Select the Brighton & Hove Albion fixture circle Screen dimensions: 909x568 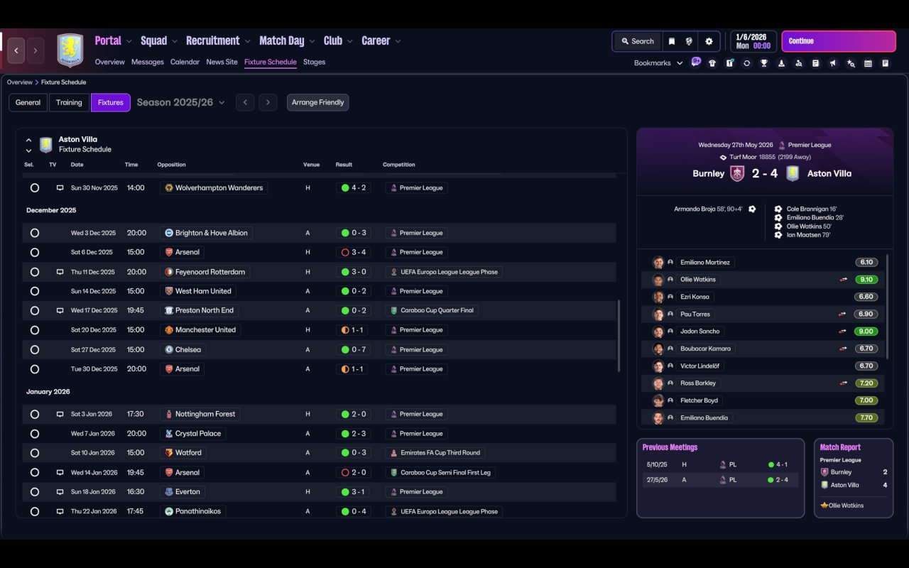coord(35,233)
